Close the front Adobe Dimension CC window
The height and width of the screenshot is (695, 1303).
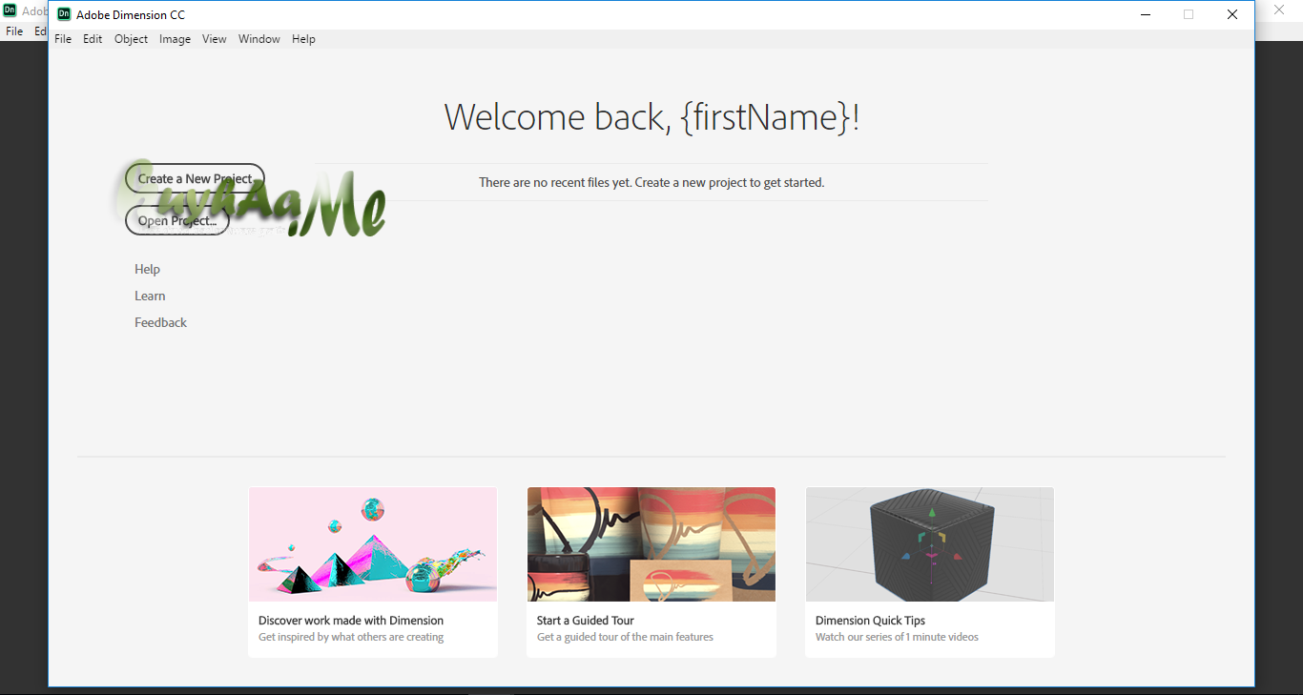[x=1232, y=14]
